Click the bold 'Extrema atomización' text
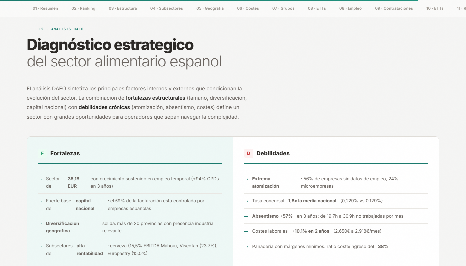The width and height of the screenshot is (466, 266). [266, 182]
